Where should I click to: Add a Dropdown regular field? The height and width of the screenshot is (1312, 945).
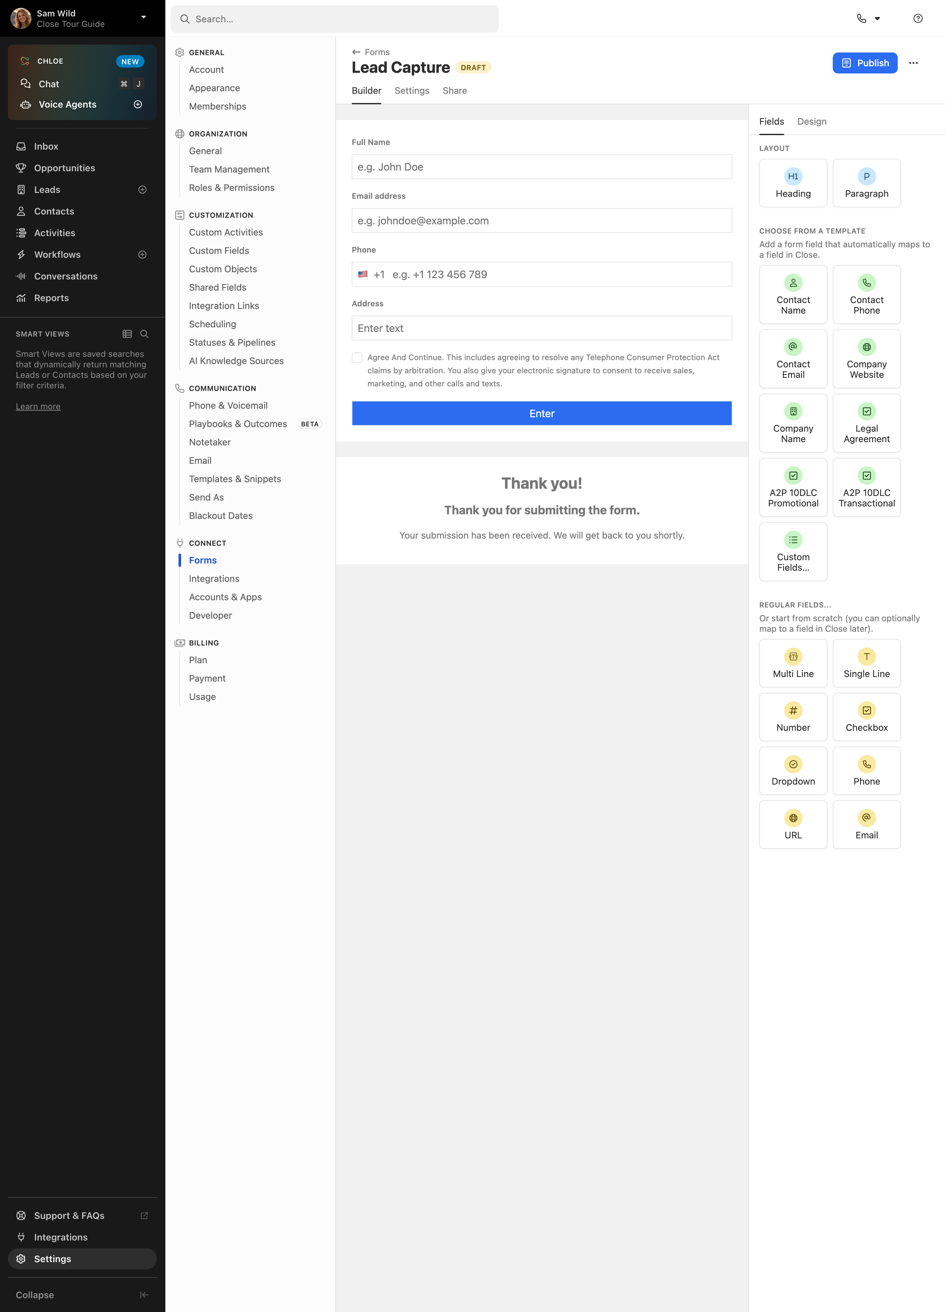[793, 770]
